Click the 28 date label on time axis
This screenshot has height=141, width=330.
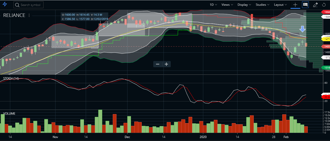coord(273,137)
